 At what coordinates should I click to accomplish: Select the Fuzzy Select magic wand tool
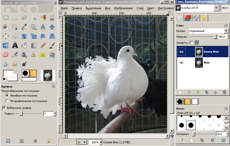(34, 18)
